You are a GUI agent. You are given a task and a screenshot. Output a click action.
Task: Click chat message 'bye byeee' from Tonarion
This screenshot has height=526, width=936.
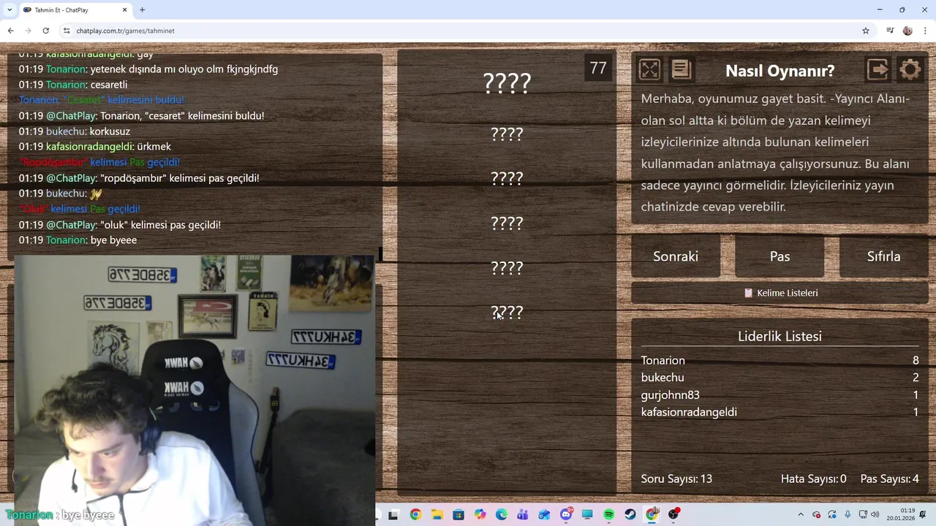[x=78, y=240]
